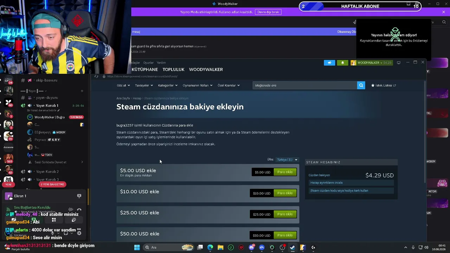Open the EA app on taskbar

[x=262, y=247]
